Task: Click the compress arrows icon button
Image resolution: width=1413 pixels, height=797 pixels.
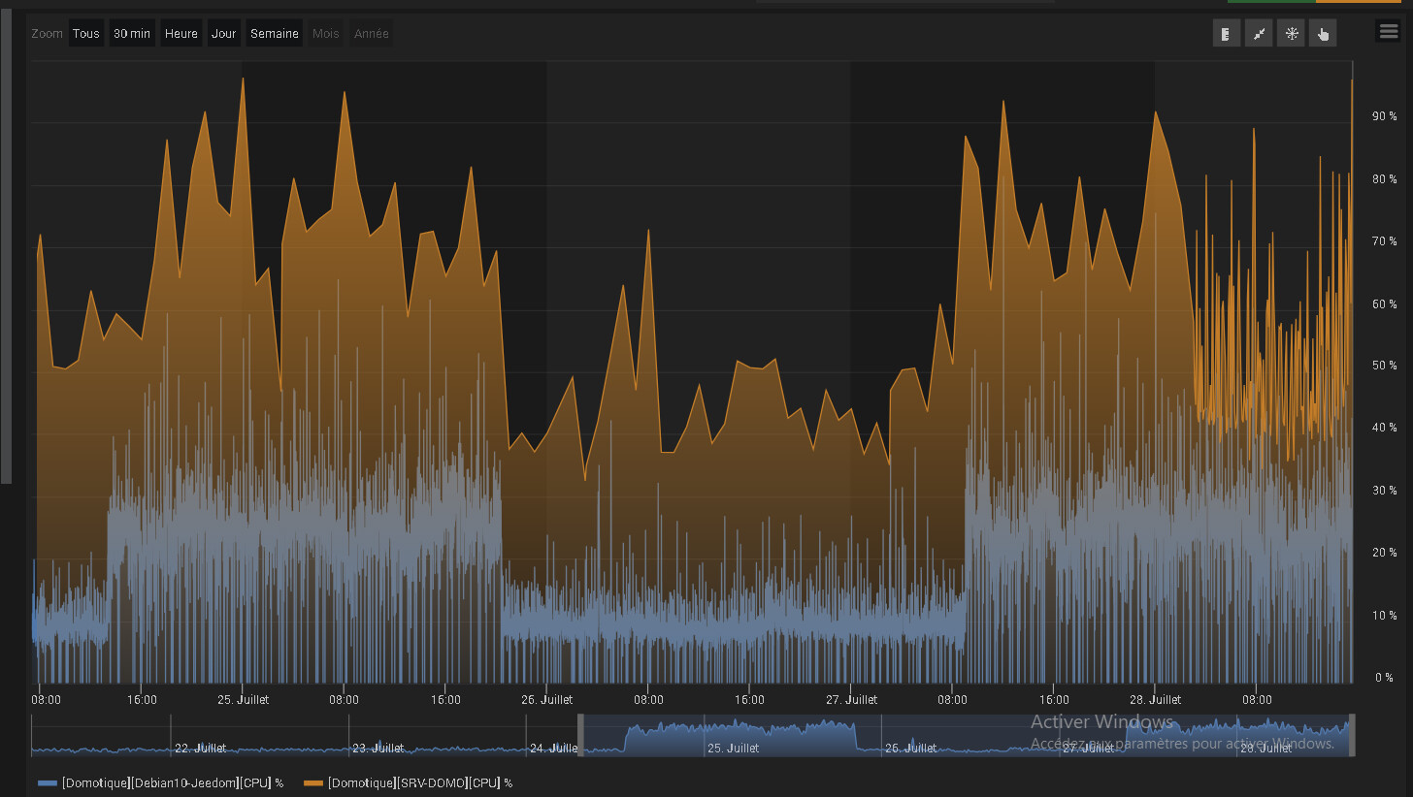Action: tap(1259, 34)
